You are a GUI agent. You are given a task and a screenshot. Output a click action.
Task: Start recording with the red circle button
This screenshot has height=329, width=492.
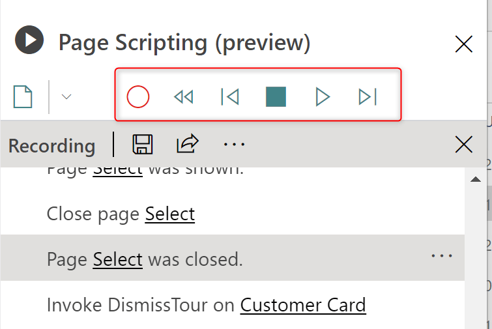pyautogui.click(x=138, y=97)
